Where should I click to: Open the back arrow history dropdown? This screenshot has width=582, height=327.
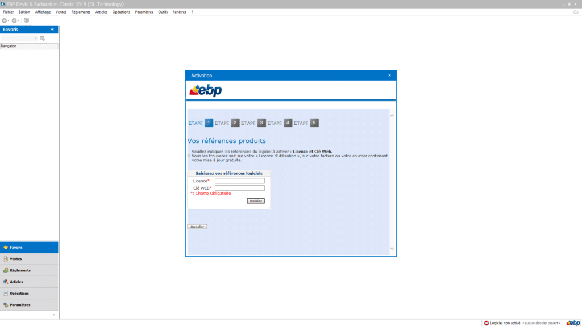tap(8, 20)
